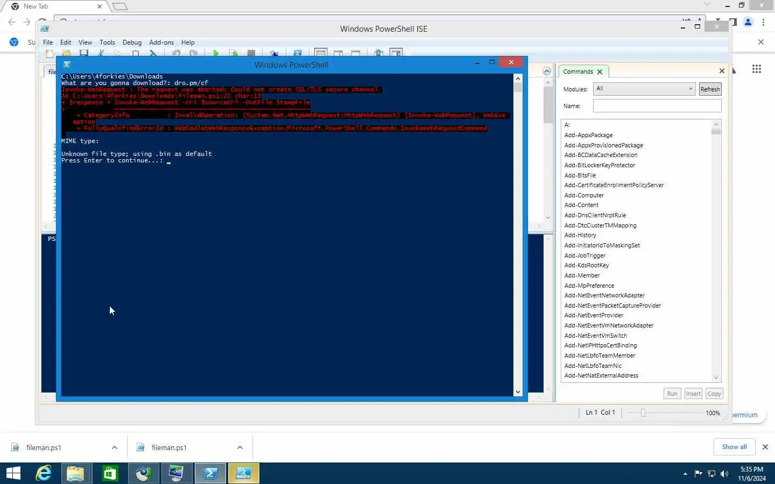775x484 pixels.
Task: Click the Refresh button in Commands pane
Action: click(710, 89)
